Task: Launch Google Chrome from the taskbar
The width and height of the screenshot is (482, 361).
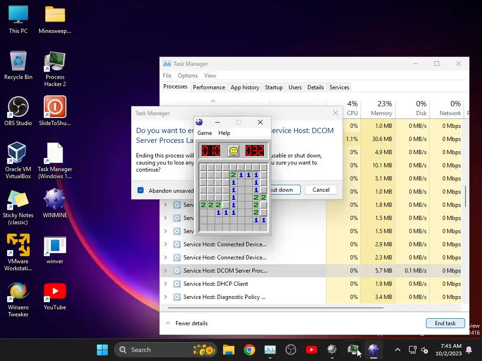Action: [x=249, y=350]
